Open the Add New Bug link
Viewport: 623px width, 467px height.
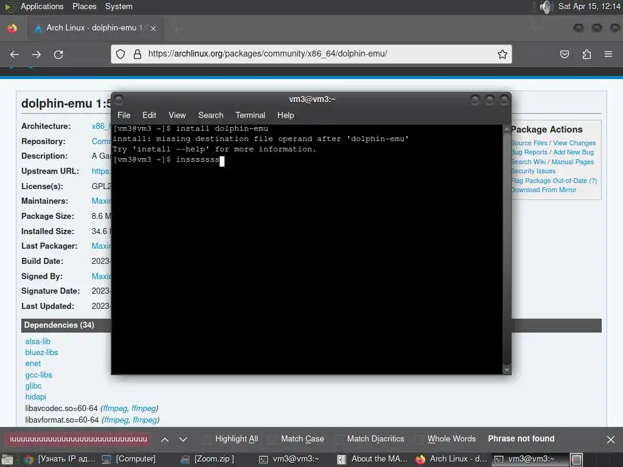[573, 152]
